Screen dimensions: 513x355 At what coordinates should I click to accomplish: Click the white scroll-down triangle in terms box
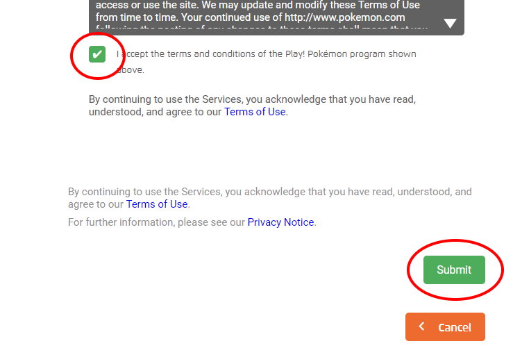450,24
